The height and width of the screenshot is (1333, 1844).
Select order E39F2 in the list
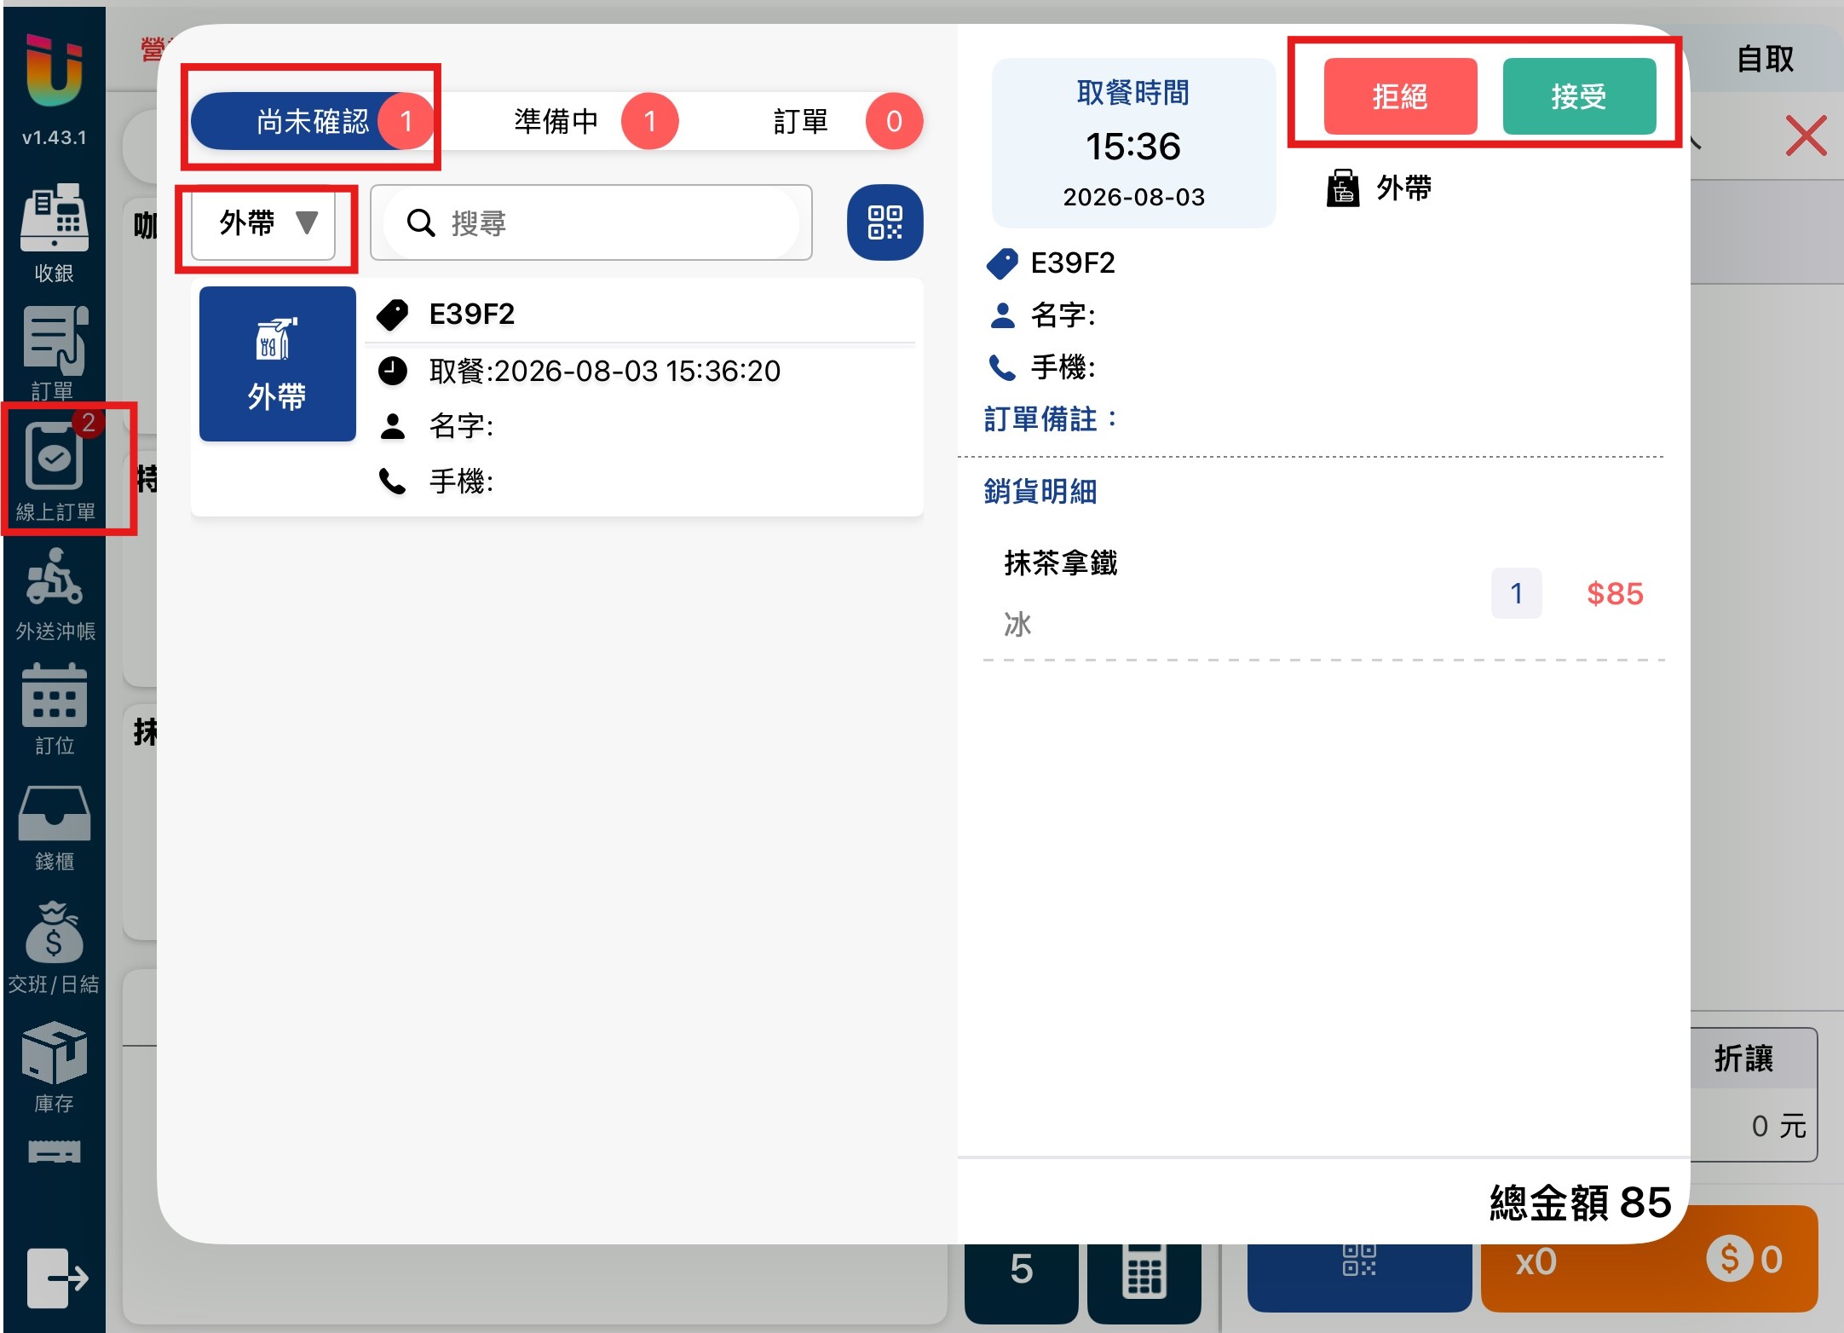557,397
